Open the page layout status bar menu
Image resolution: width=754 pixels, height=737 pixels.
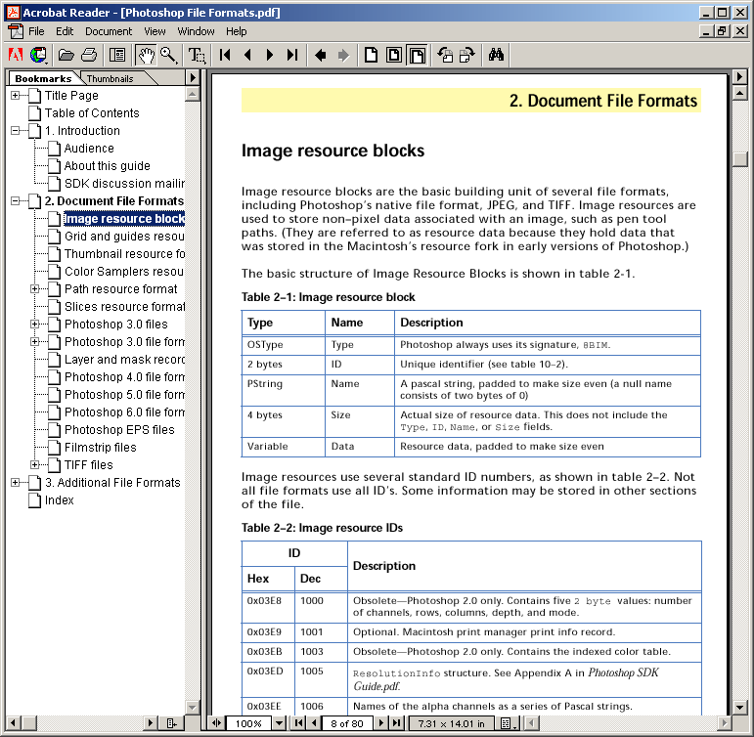pyautogui.click(x=509, y=723)
